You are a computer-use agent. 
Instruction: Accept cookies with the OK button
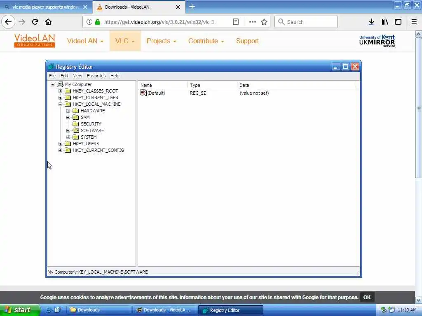(367, 297)
